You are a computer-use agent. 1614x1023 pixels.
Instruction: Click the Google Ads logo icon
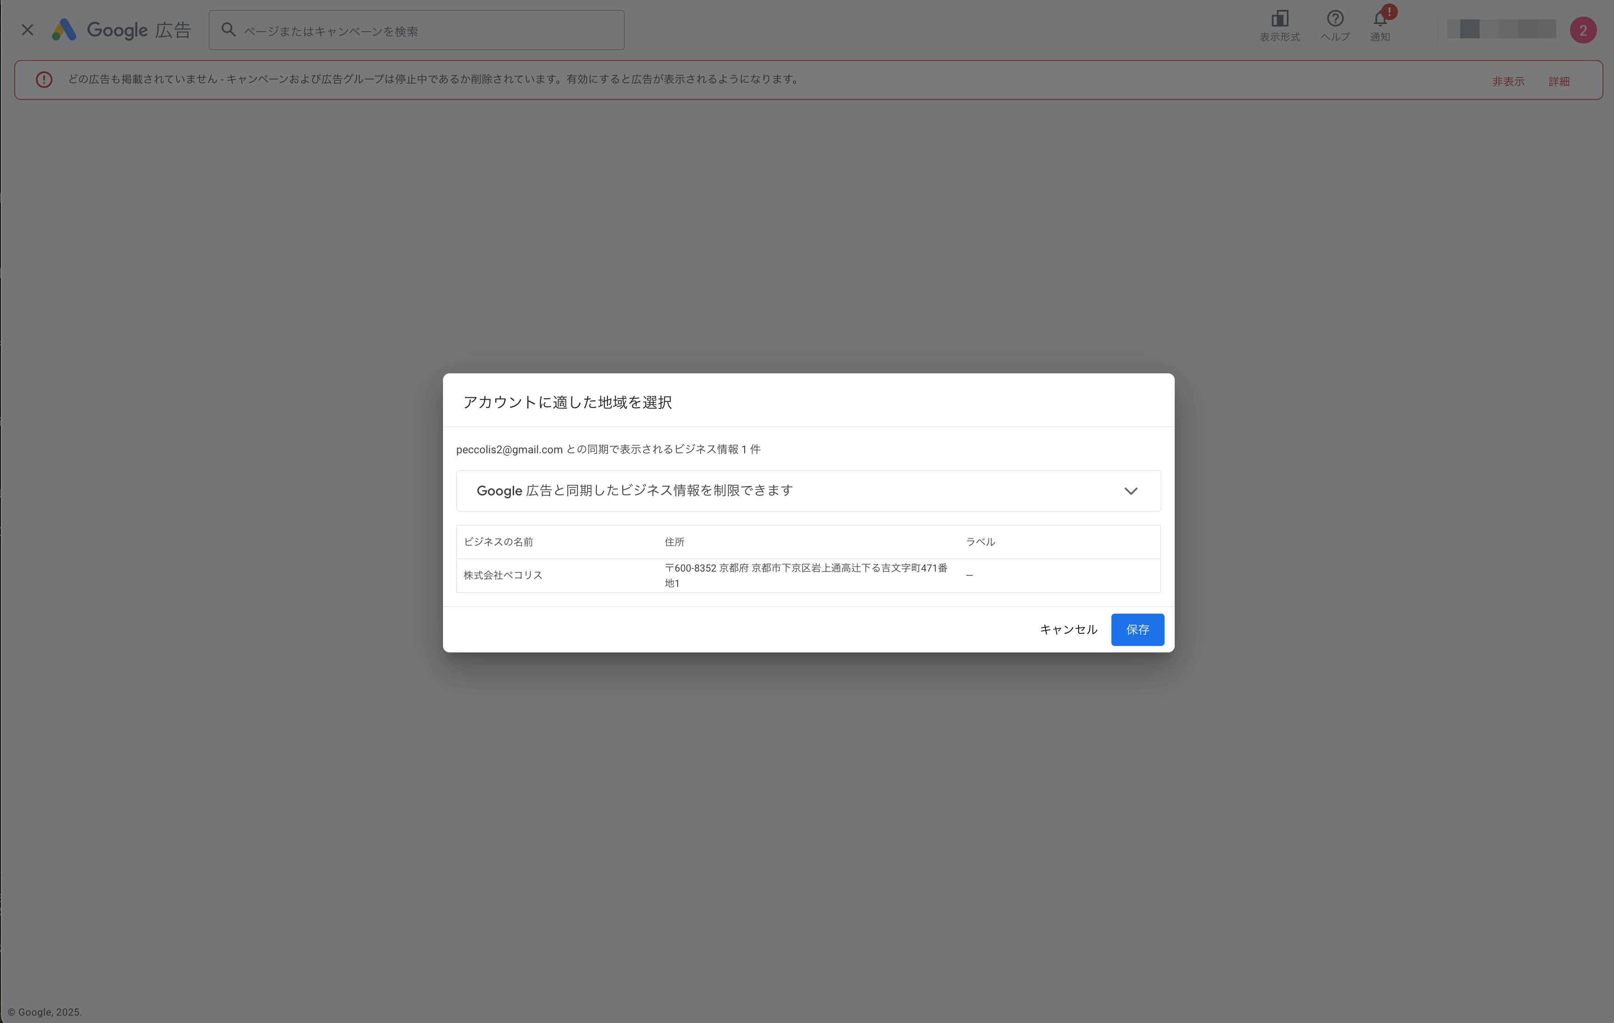64,30
